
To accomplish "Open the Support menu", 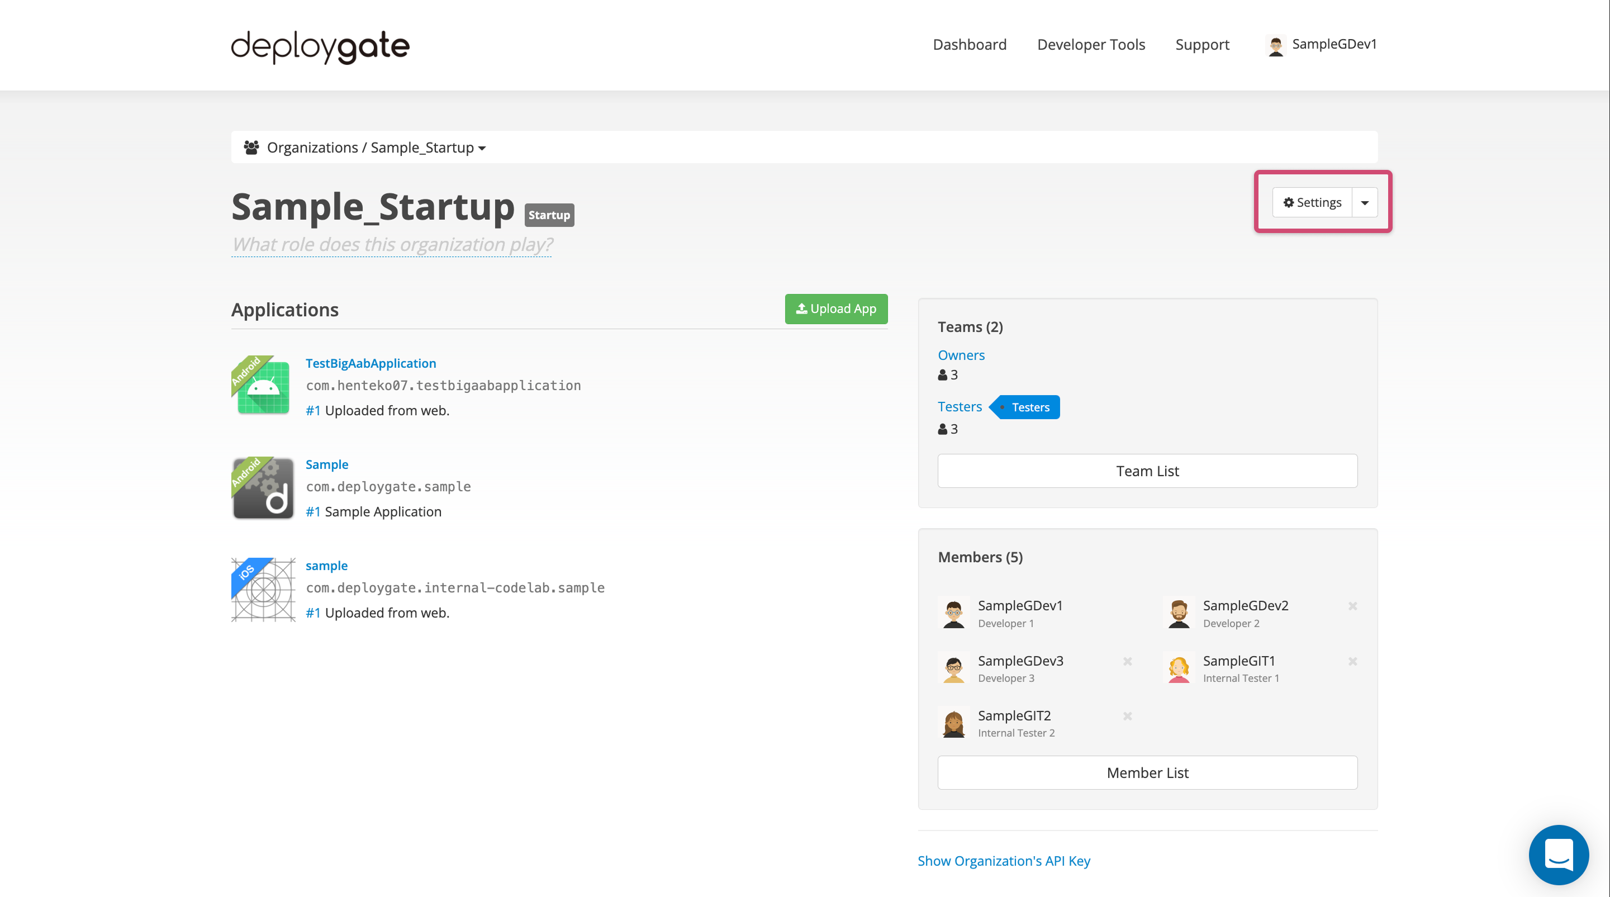I will pos(1202,44).
